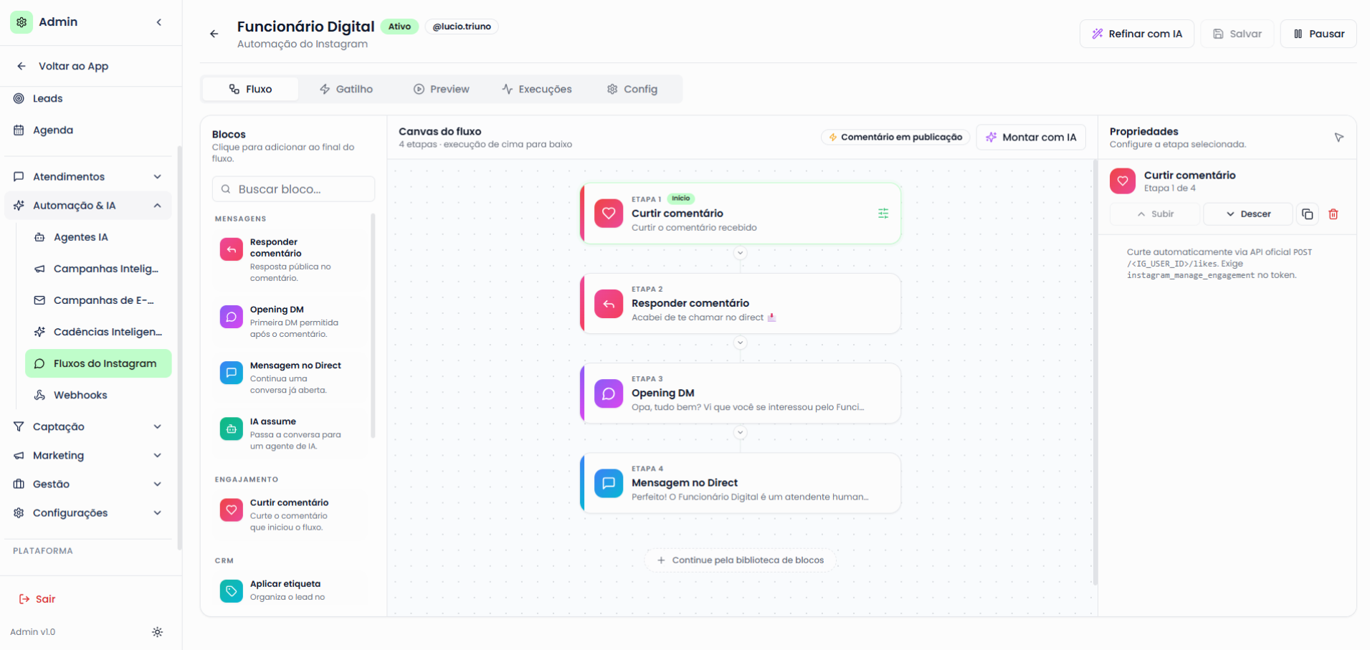Viewport: 1370px width, 650px height.
Task: Click Montar com IA button
Action: coord(1031,137)
